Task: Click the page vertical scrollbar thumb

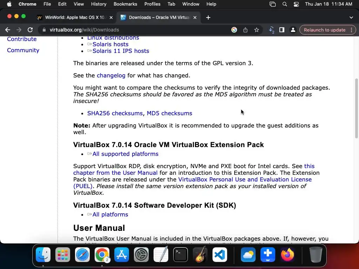Action: click(x=356, y=108)
